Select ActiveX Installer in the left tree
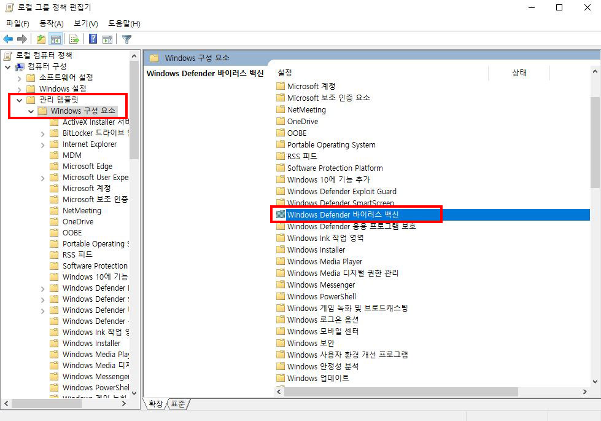Screen dimensions: 601x421 95,122
